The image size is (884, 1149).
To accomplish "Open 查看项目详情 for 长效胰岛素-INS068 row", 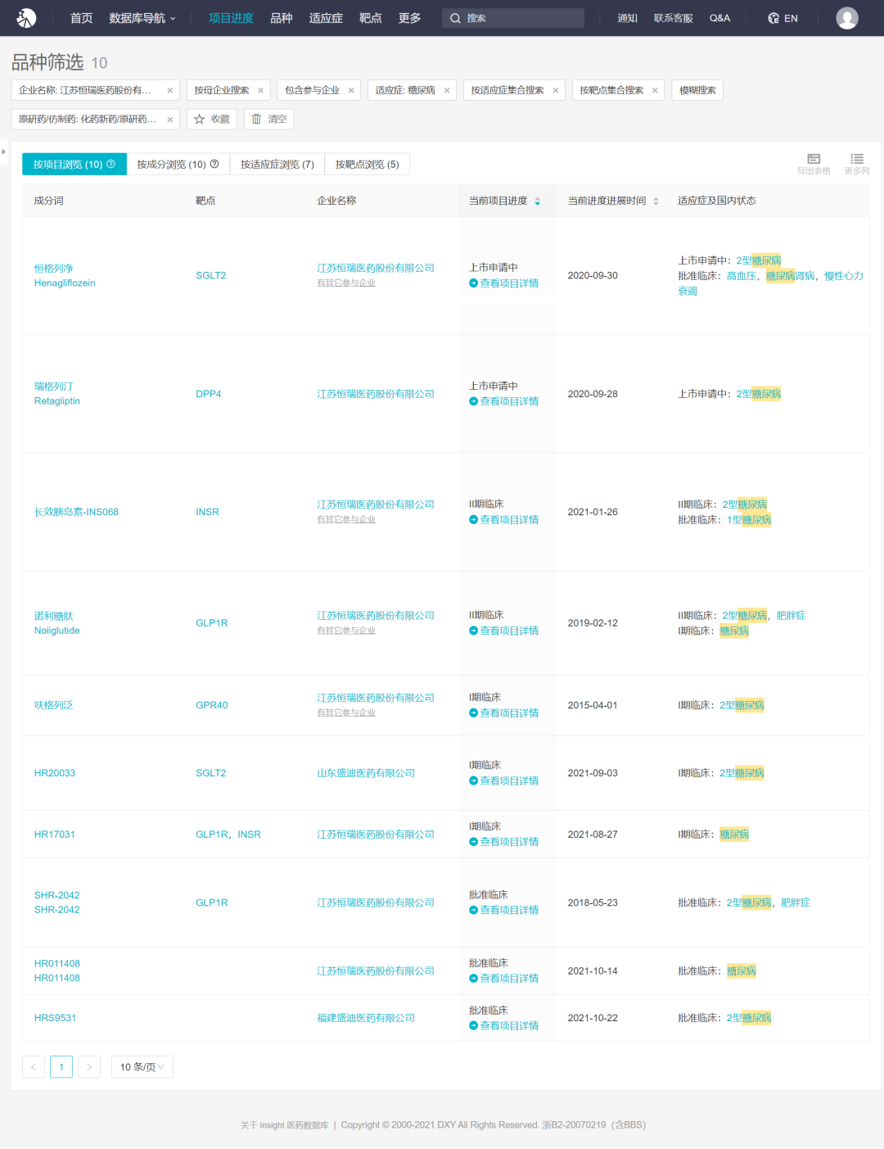I will tap(504, 520).
